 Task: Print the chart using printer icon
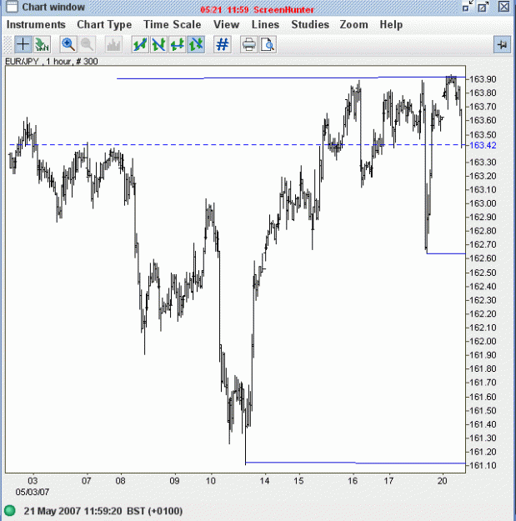pos(249,44)
